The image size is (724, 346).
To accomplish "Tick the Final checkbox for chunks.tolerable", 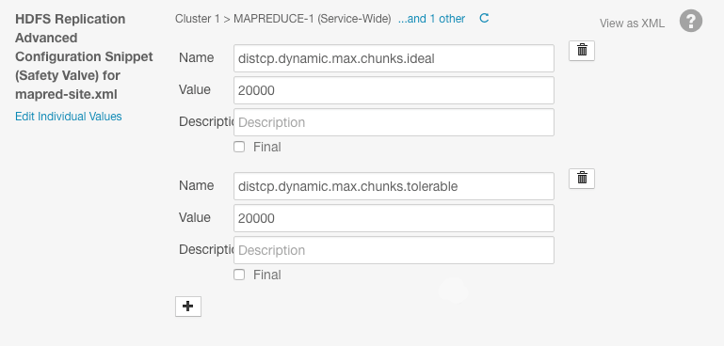I will [239, 275].
